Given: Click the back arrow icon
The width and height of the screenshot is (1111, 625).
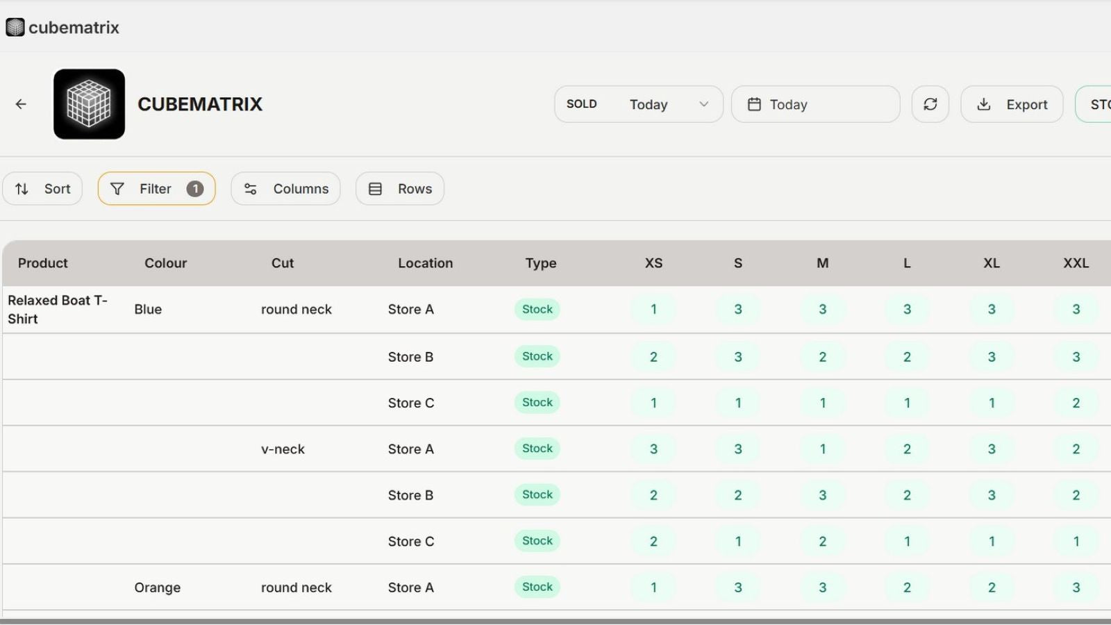Looking at the screenshot, I should (x=21, y=104).
